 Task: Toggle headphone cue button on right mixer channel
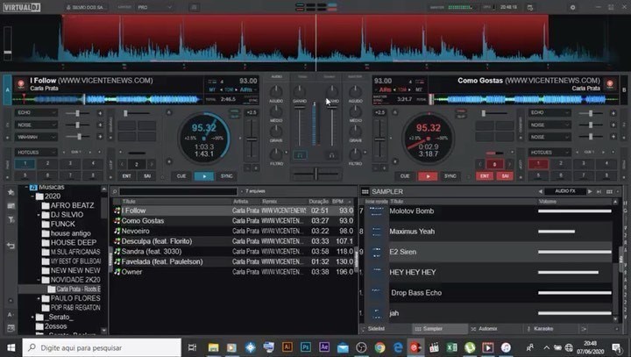click(x=332, y=155)
